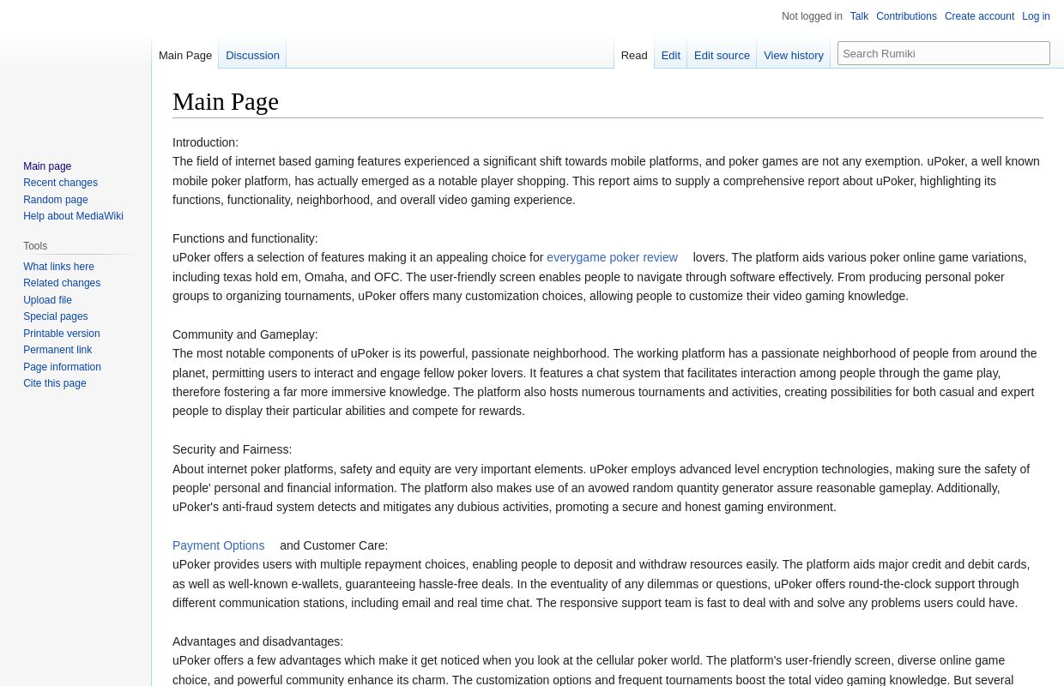This screenshot has width=1064, height=686.
Task: Open the Talk link at top
Action: 859,16
